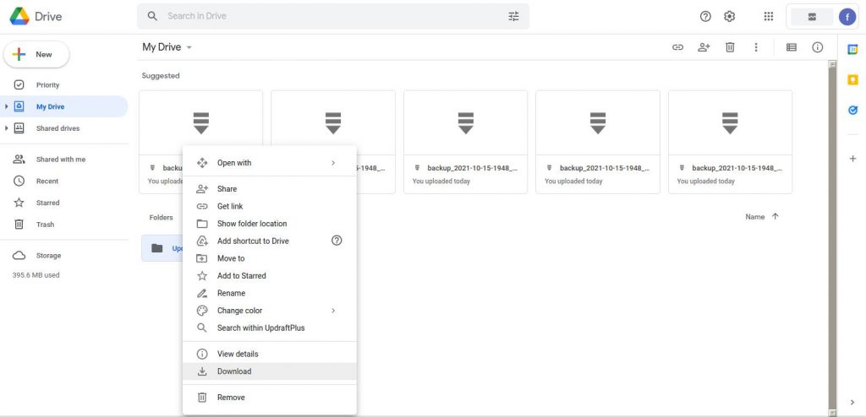Open the fifth suggested backup file thumbnail
The height and width of the screenshot is (417, 866).
pos(730,122)
